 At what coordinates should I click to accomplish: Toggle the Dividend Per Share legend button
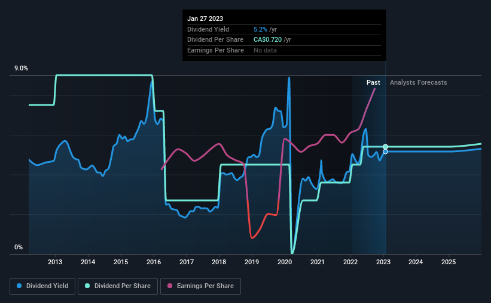(118, 286)
